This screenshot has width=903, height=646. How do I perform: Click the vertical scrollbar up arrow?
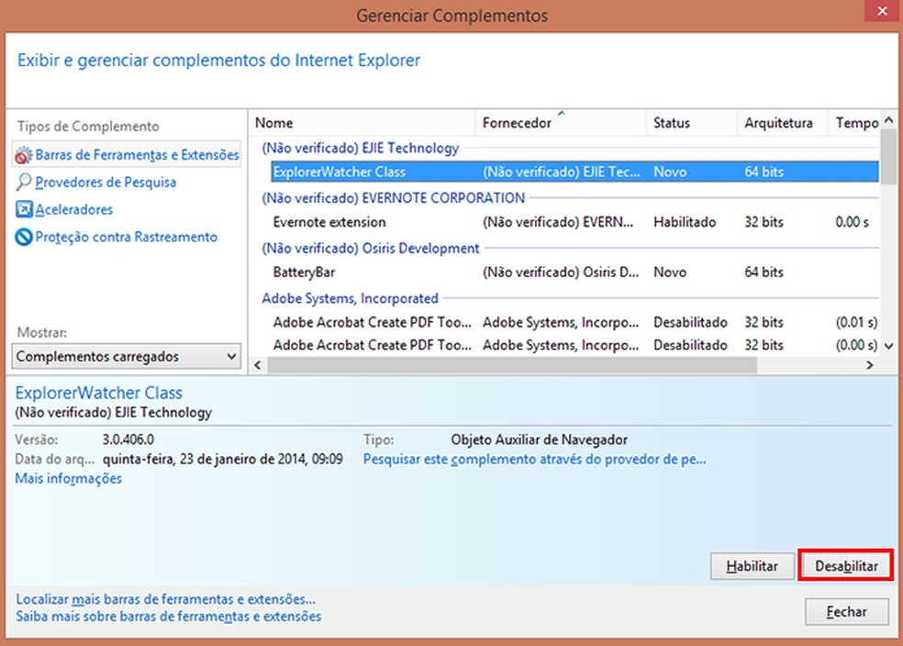(x=888, y=120)
